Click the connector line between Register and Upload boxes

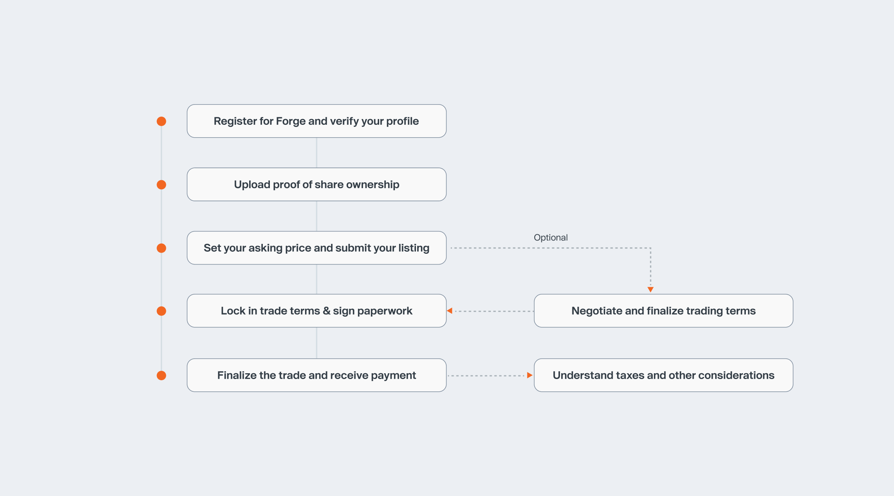[x=317, y=153]
